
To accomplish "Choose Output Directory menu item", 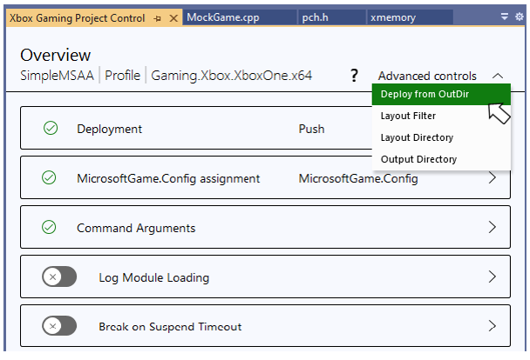I will (x=441, y=159).
